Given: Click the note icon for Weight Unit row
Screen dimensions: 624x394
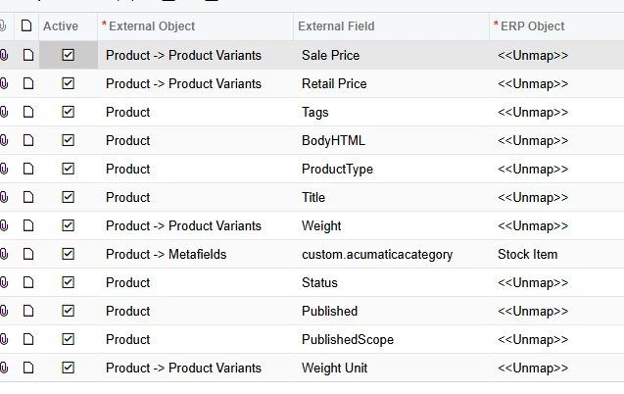Looking at the screenshot, I should 27,369.
